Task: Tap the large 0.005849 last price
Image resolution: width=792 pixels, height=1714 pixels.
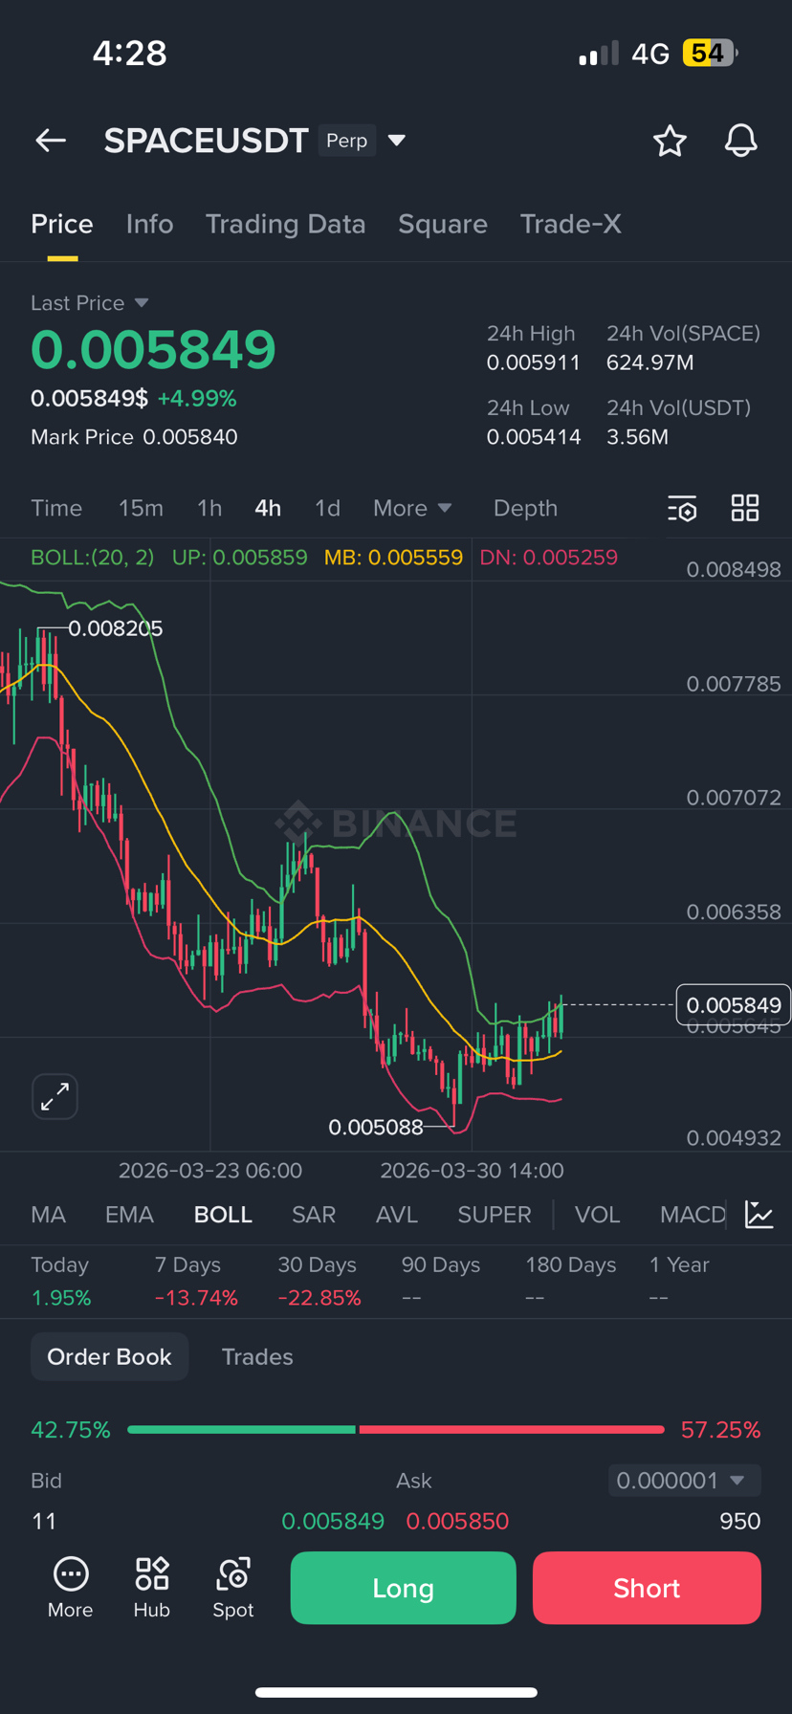Action: 153,349
